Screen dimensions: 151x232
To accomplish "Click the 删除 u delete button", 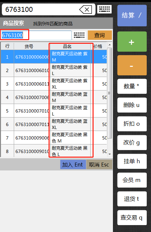I will point(132,105).
